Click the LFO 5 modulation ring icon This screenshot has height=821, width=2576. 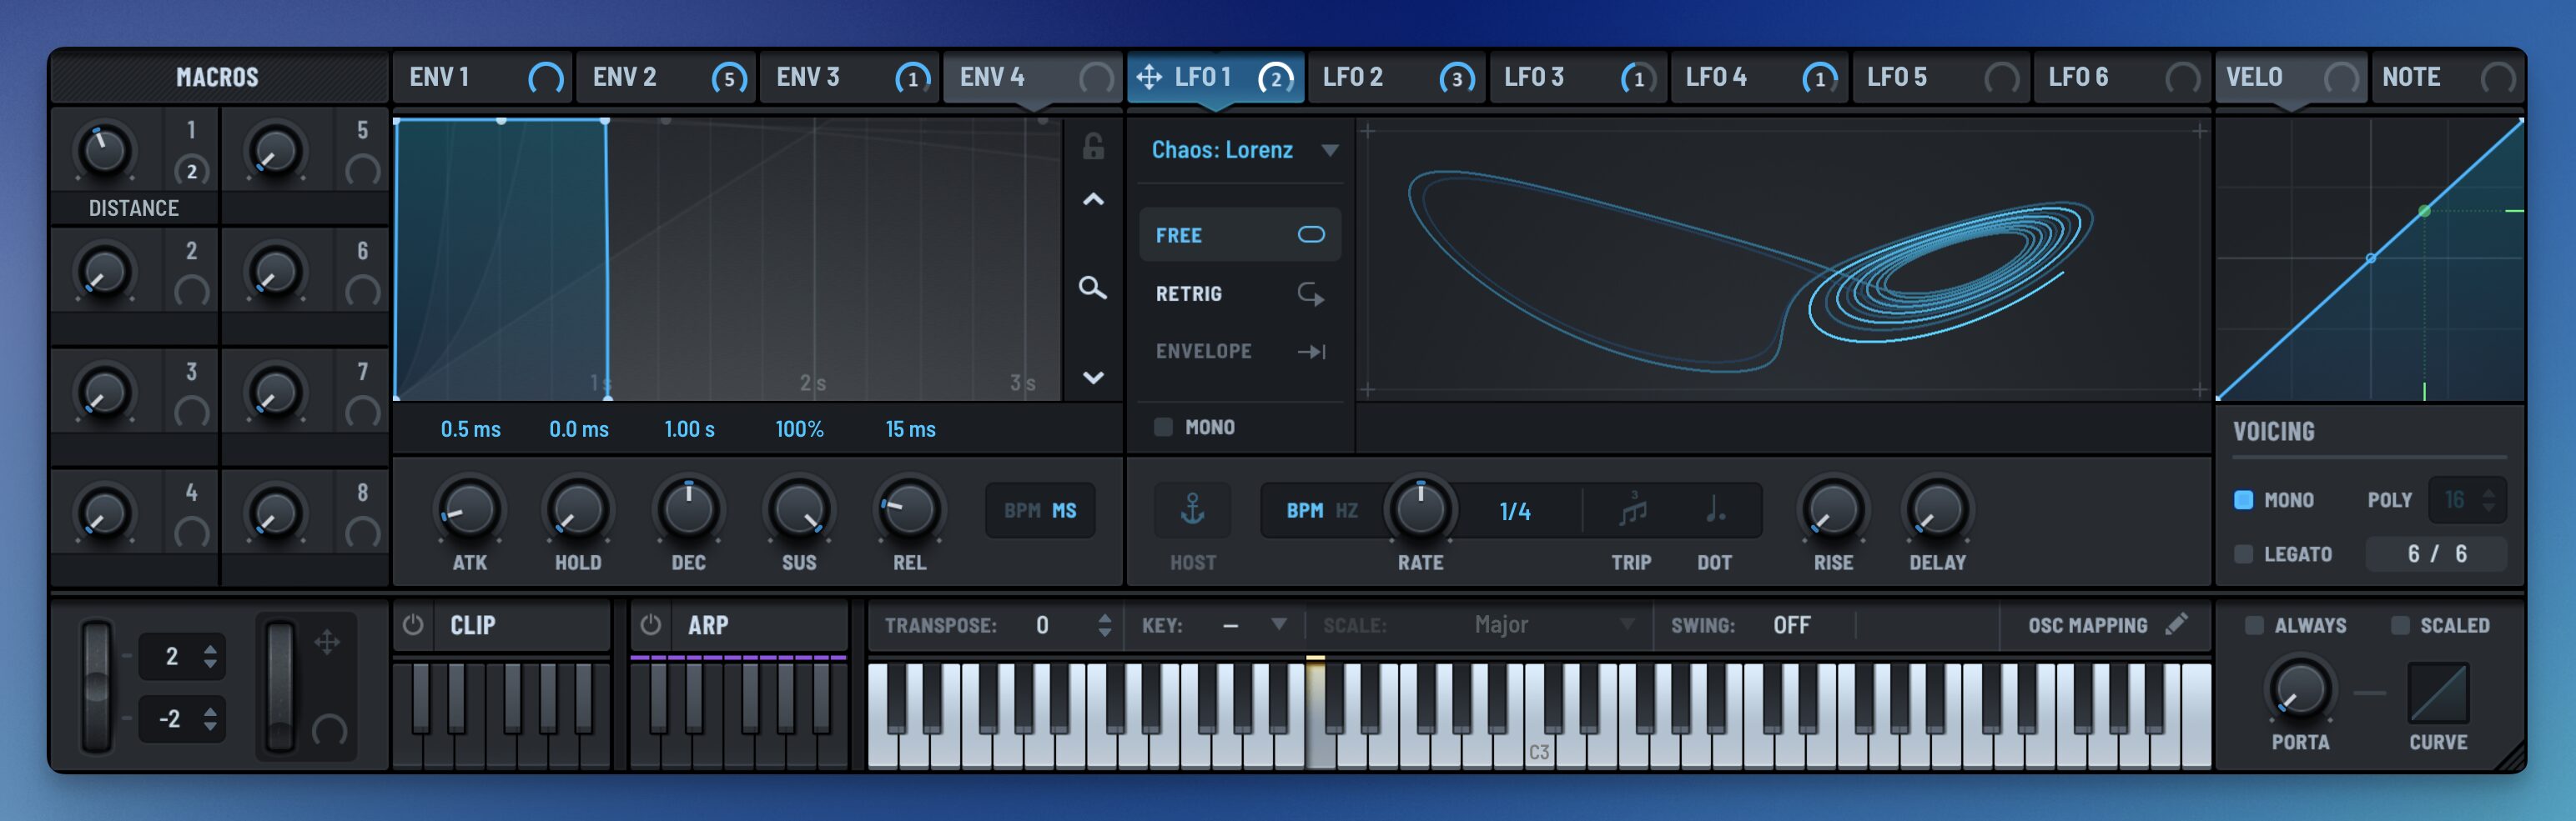(x=2002, y=78)
